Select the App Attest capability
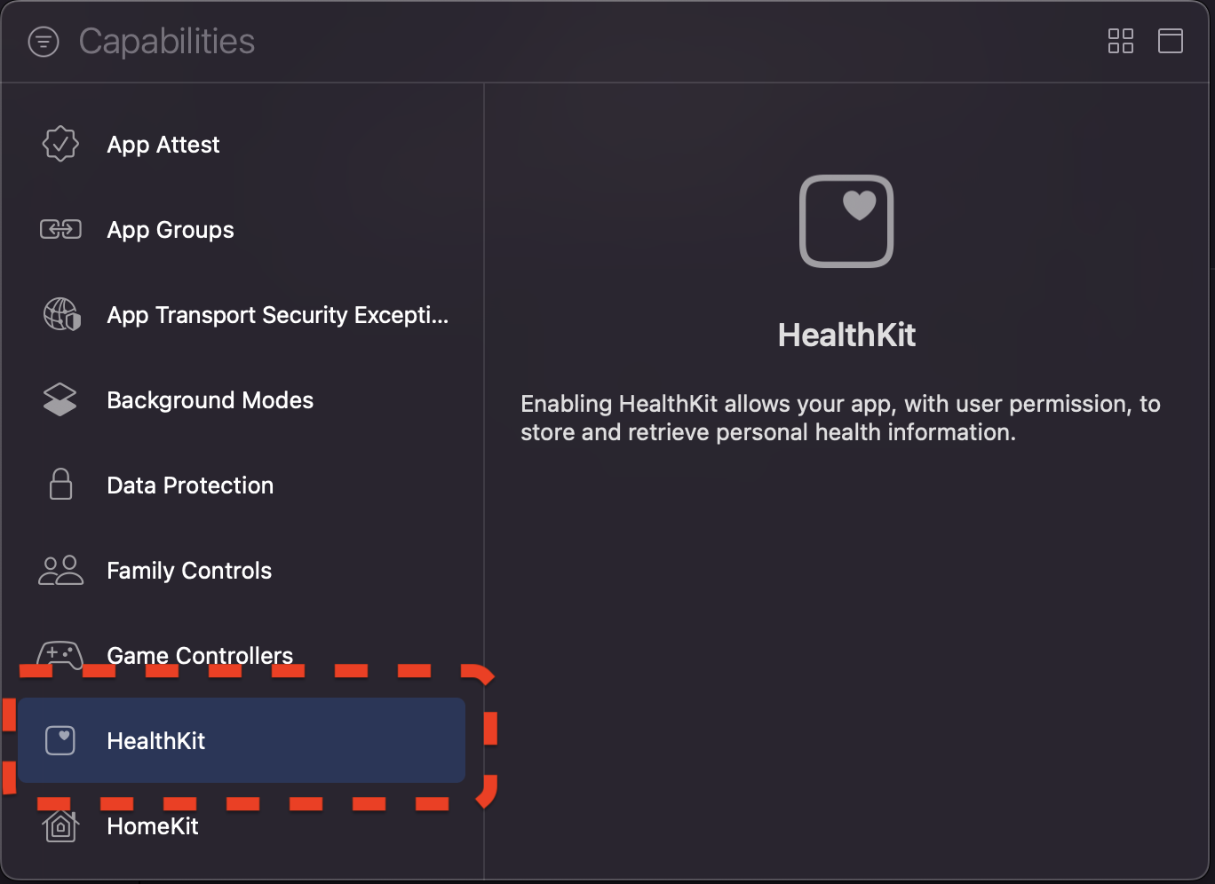The width and height of the screenshot is (1215, 884). point(163,144)
